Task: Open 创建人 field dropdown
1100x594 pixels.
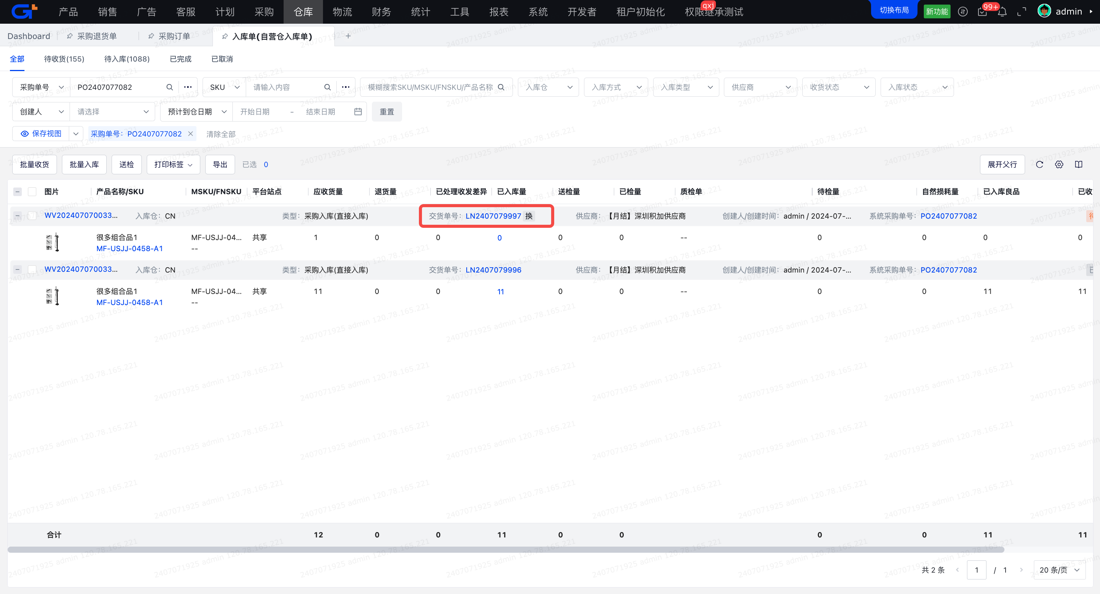Action: point(41,112)
